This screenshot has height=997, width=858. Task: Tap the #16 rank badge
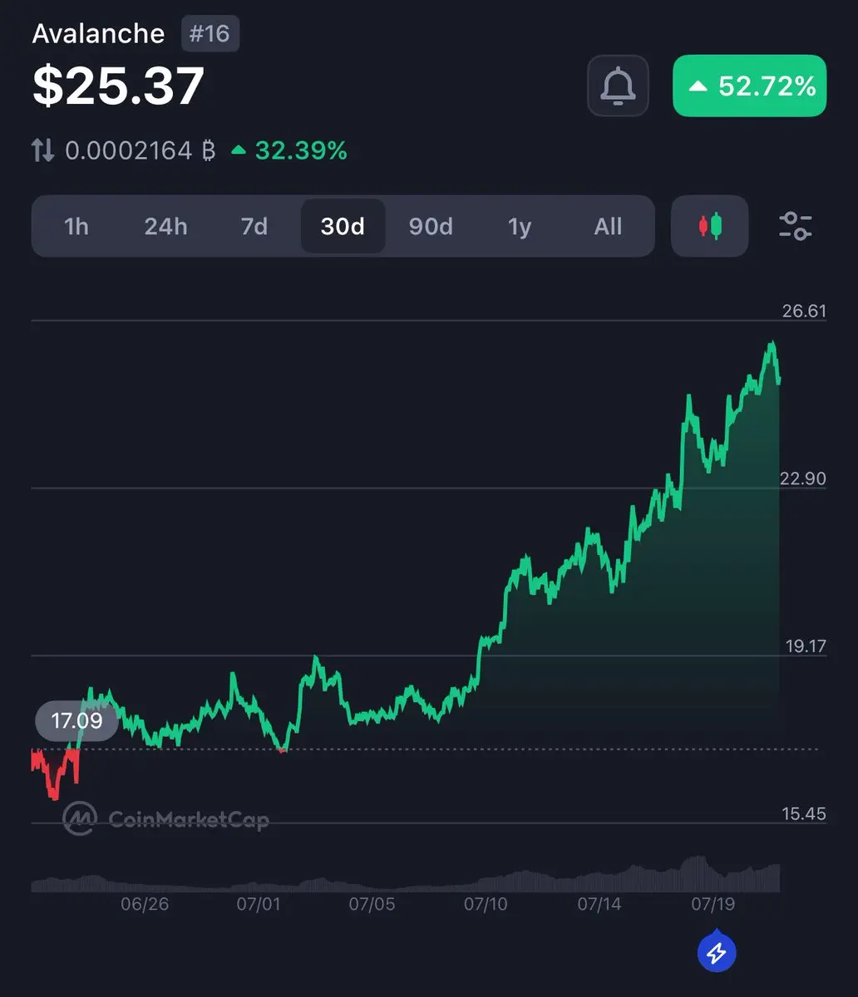pyautogui.click(x=210, y=35)
